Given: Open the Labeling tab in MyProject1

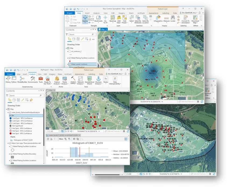Looking at the screenshot, I should click(x=92, y=74).
